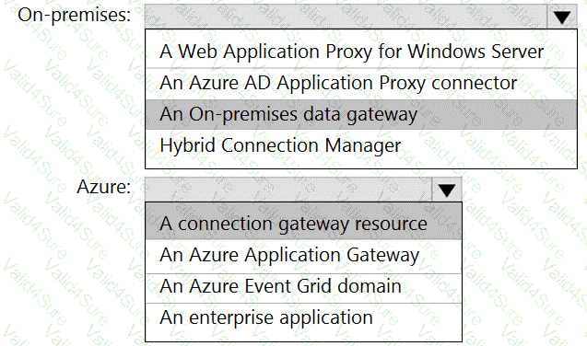Image resolution: width=587 pixels, height=346 pixels.
Task: Select An On-premises data gateway option
Action: 361,114
